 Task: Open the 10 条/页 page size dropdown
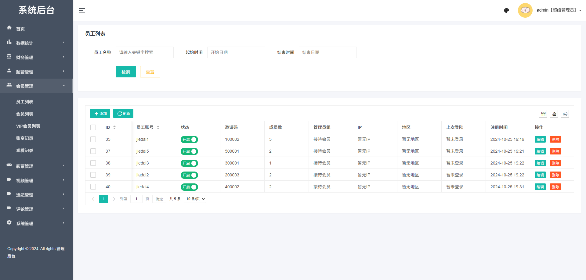tap(194, 199)
